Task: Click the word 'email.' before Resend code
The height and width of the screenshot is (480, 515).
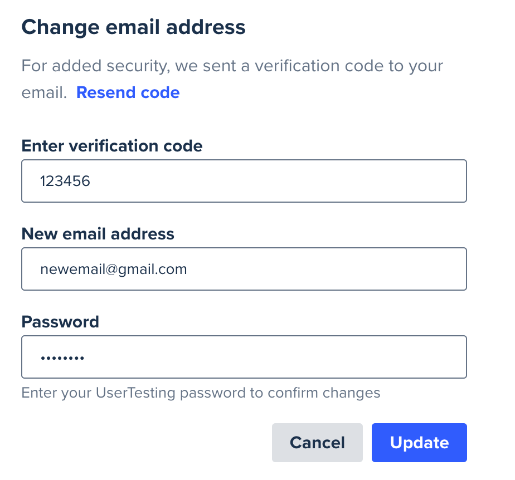Action: click(x=44, y=92)
